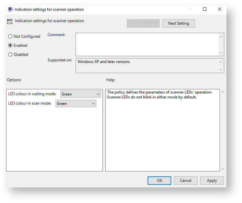Click the policy setting icon beside the heading
The height and width of the screenshot is (203, 242).
[x=10, y=21]
